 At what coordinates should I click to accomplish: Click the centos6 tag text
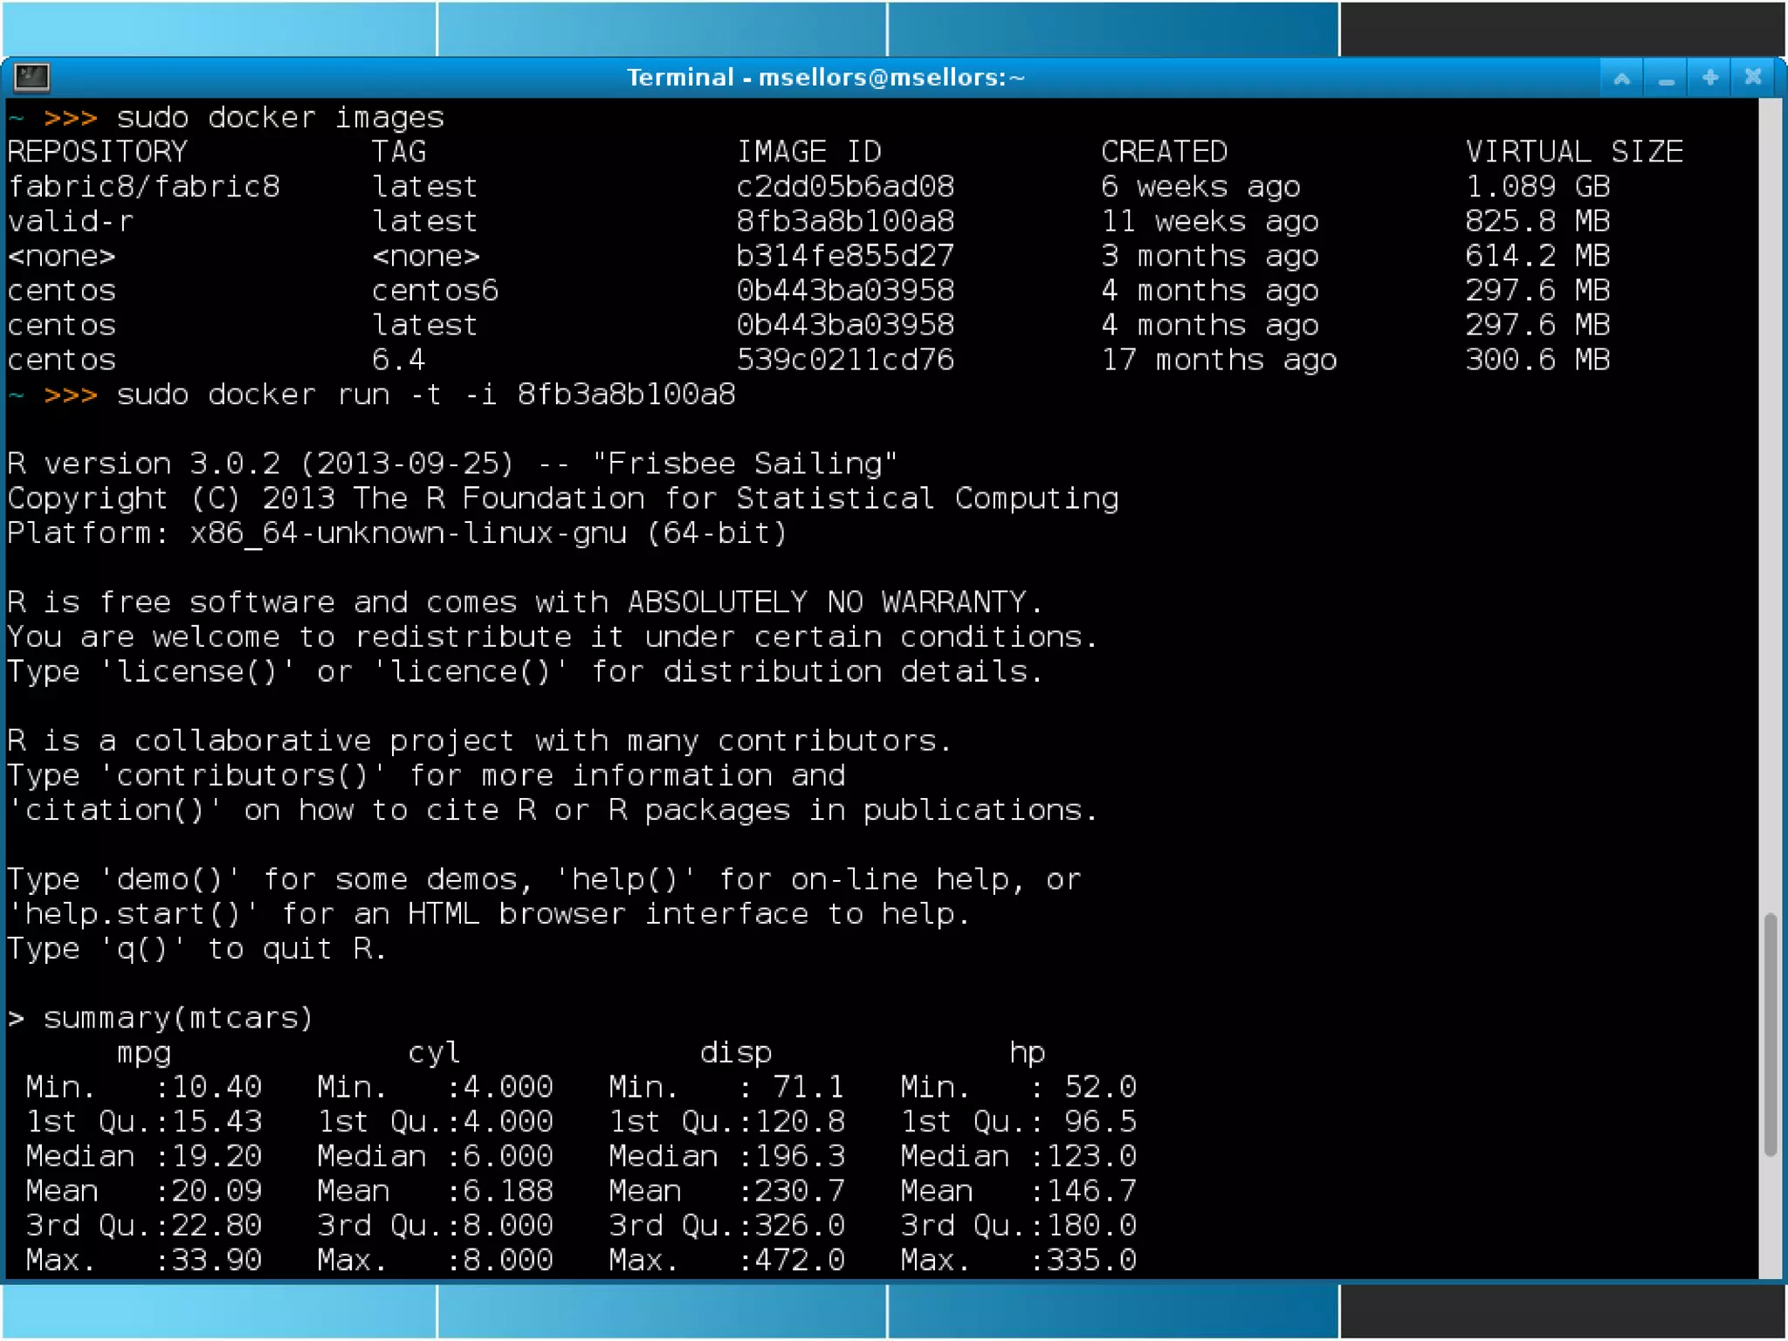pyautogui.click(x=435, y=291)
